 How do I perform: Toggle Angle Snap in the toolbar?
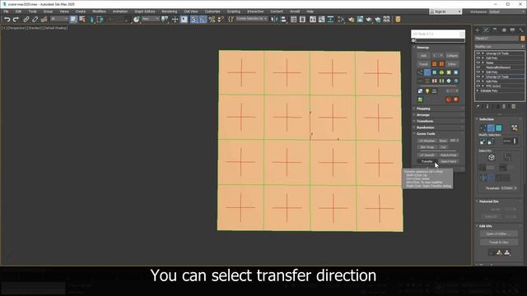(203, 20)
